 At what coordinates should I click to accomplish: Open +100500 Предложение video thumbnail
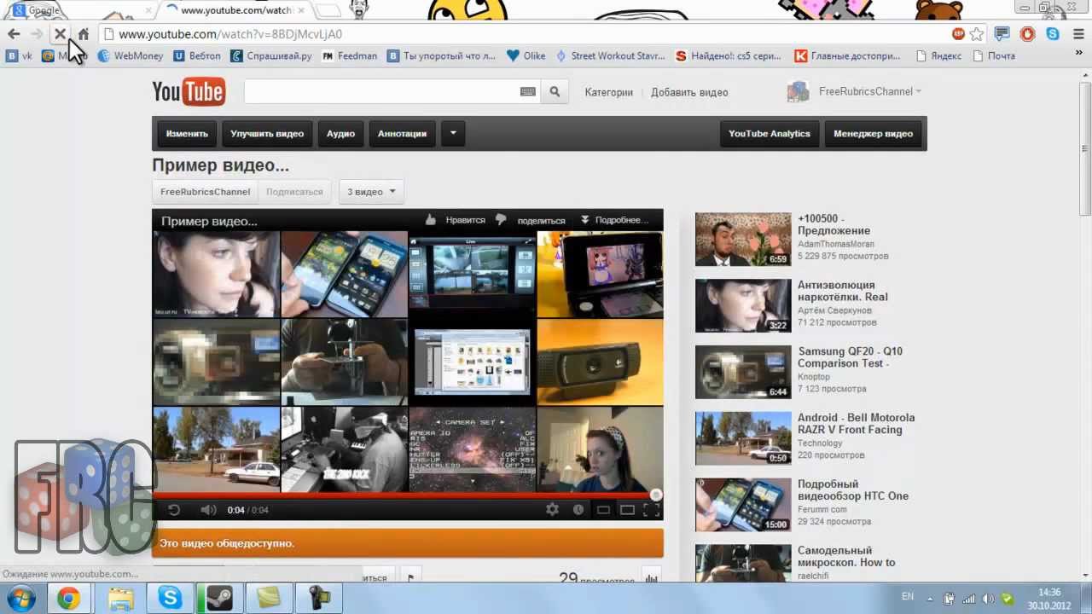pyautogui.click(x=743, y=240)
